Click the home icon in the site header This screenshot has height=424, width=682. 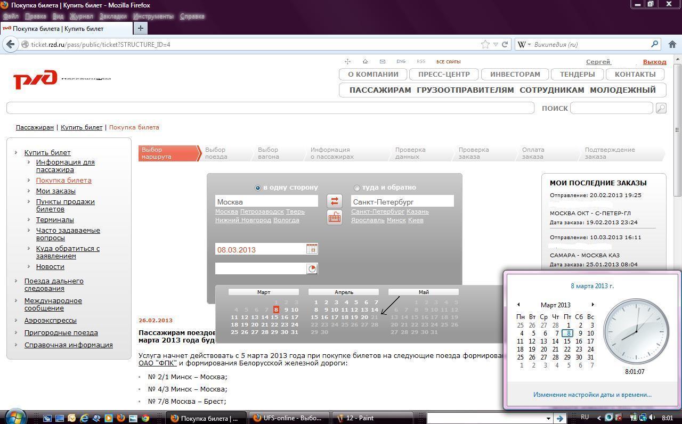click(365, 61)
